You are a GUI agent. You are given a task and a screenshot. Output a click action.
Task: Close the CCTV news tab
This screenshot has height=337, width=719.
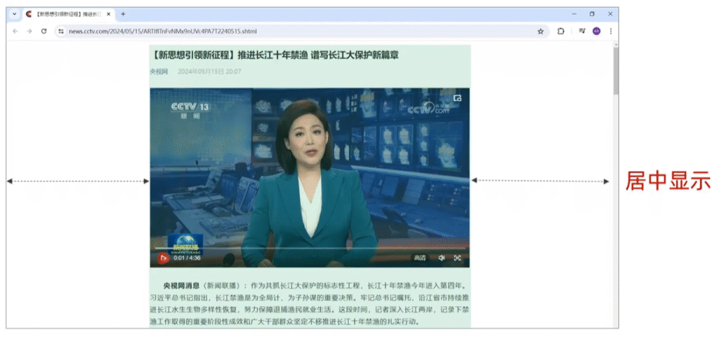coord(109,14)
